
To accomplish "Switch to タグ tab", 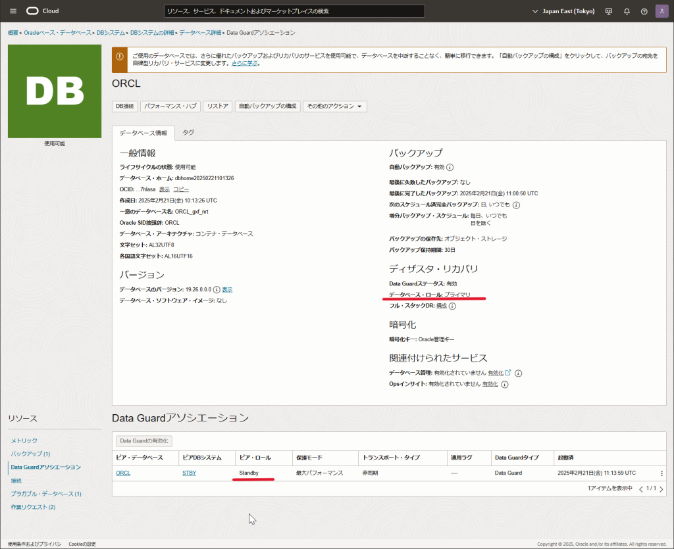I will [188, 133].
